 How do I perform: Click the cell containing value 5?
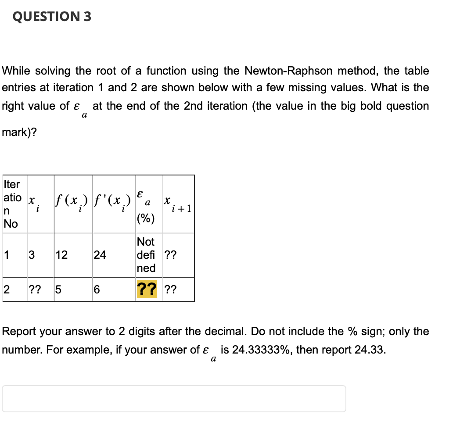pyautogui.click(x=58, y=289)
